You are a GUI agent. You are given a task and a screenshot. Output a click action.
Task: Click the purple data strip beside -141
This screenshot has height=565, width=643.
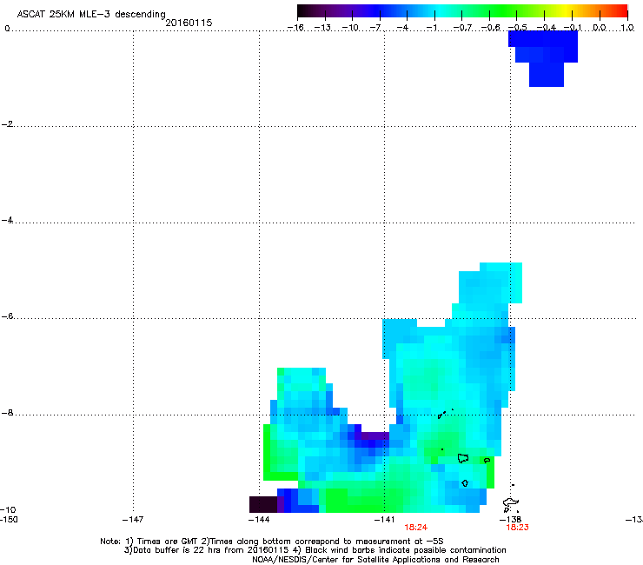[375, 435]
